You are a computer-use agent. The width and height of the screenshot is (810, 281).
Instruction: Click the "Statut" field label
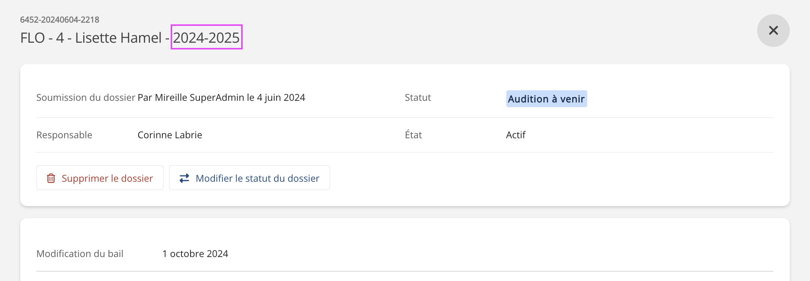[x=418, y=97]
